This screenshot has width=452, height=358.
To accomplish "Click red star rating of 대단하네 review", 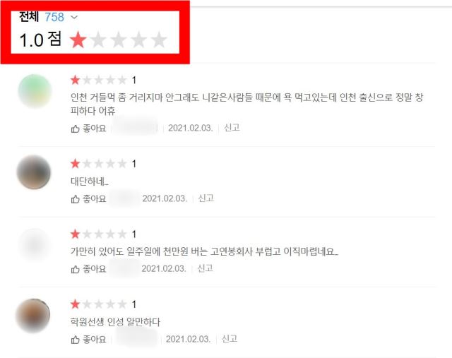I will (x=76, y=163).
